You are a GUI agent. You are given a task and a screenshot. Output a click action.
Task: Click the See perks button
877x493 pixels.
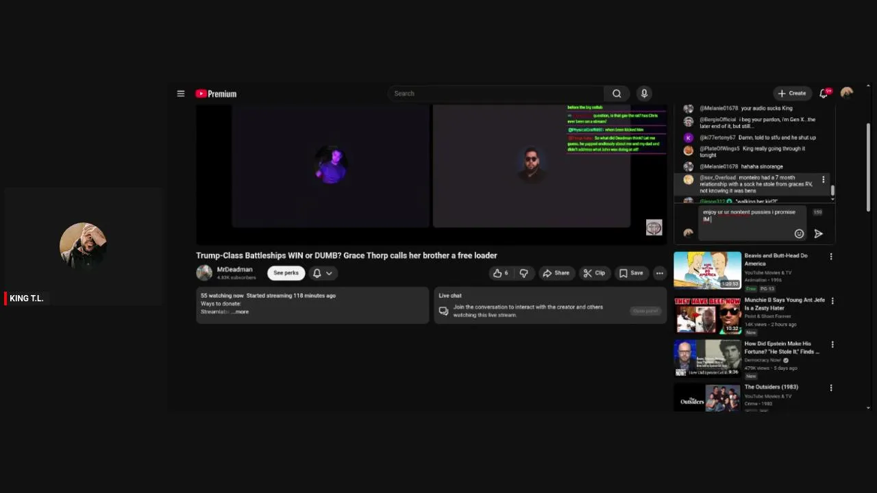click(286, 273)
